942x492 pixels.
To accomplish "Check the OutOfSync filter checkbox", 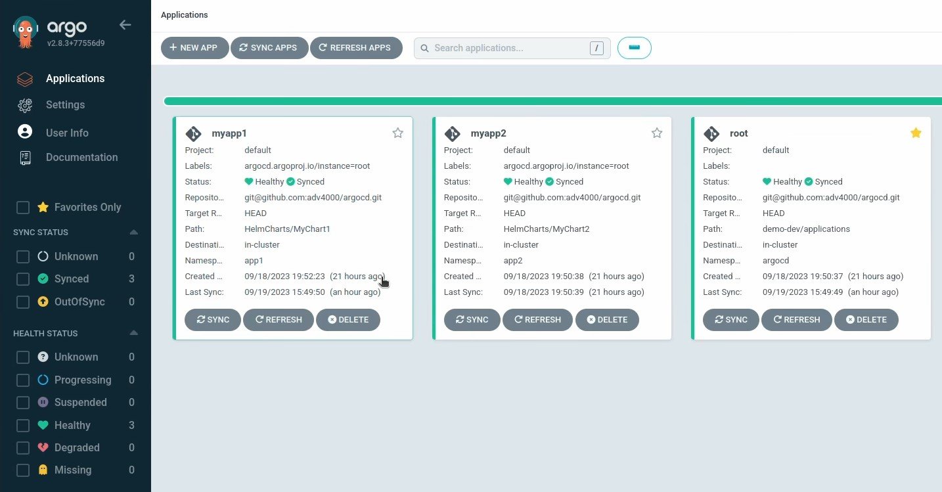I will (23, 302).
